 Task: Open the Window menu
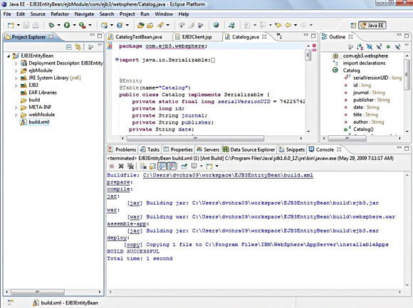pyautogui.click(x=164, y=14)
